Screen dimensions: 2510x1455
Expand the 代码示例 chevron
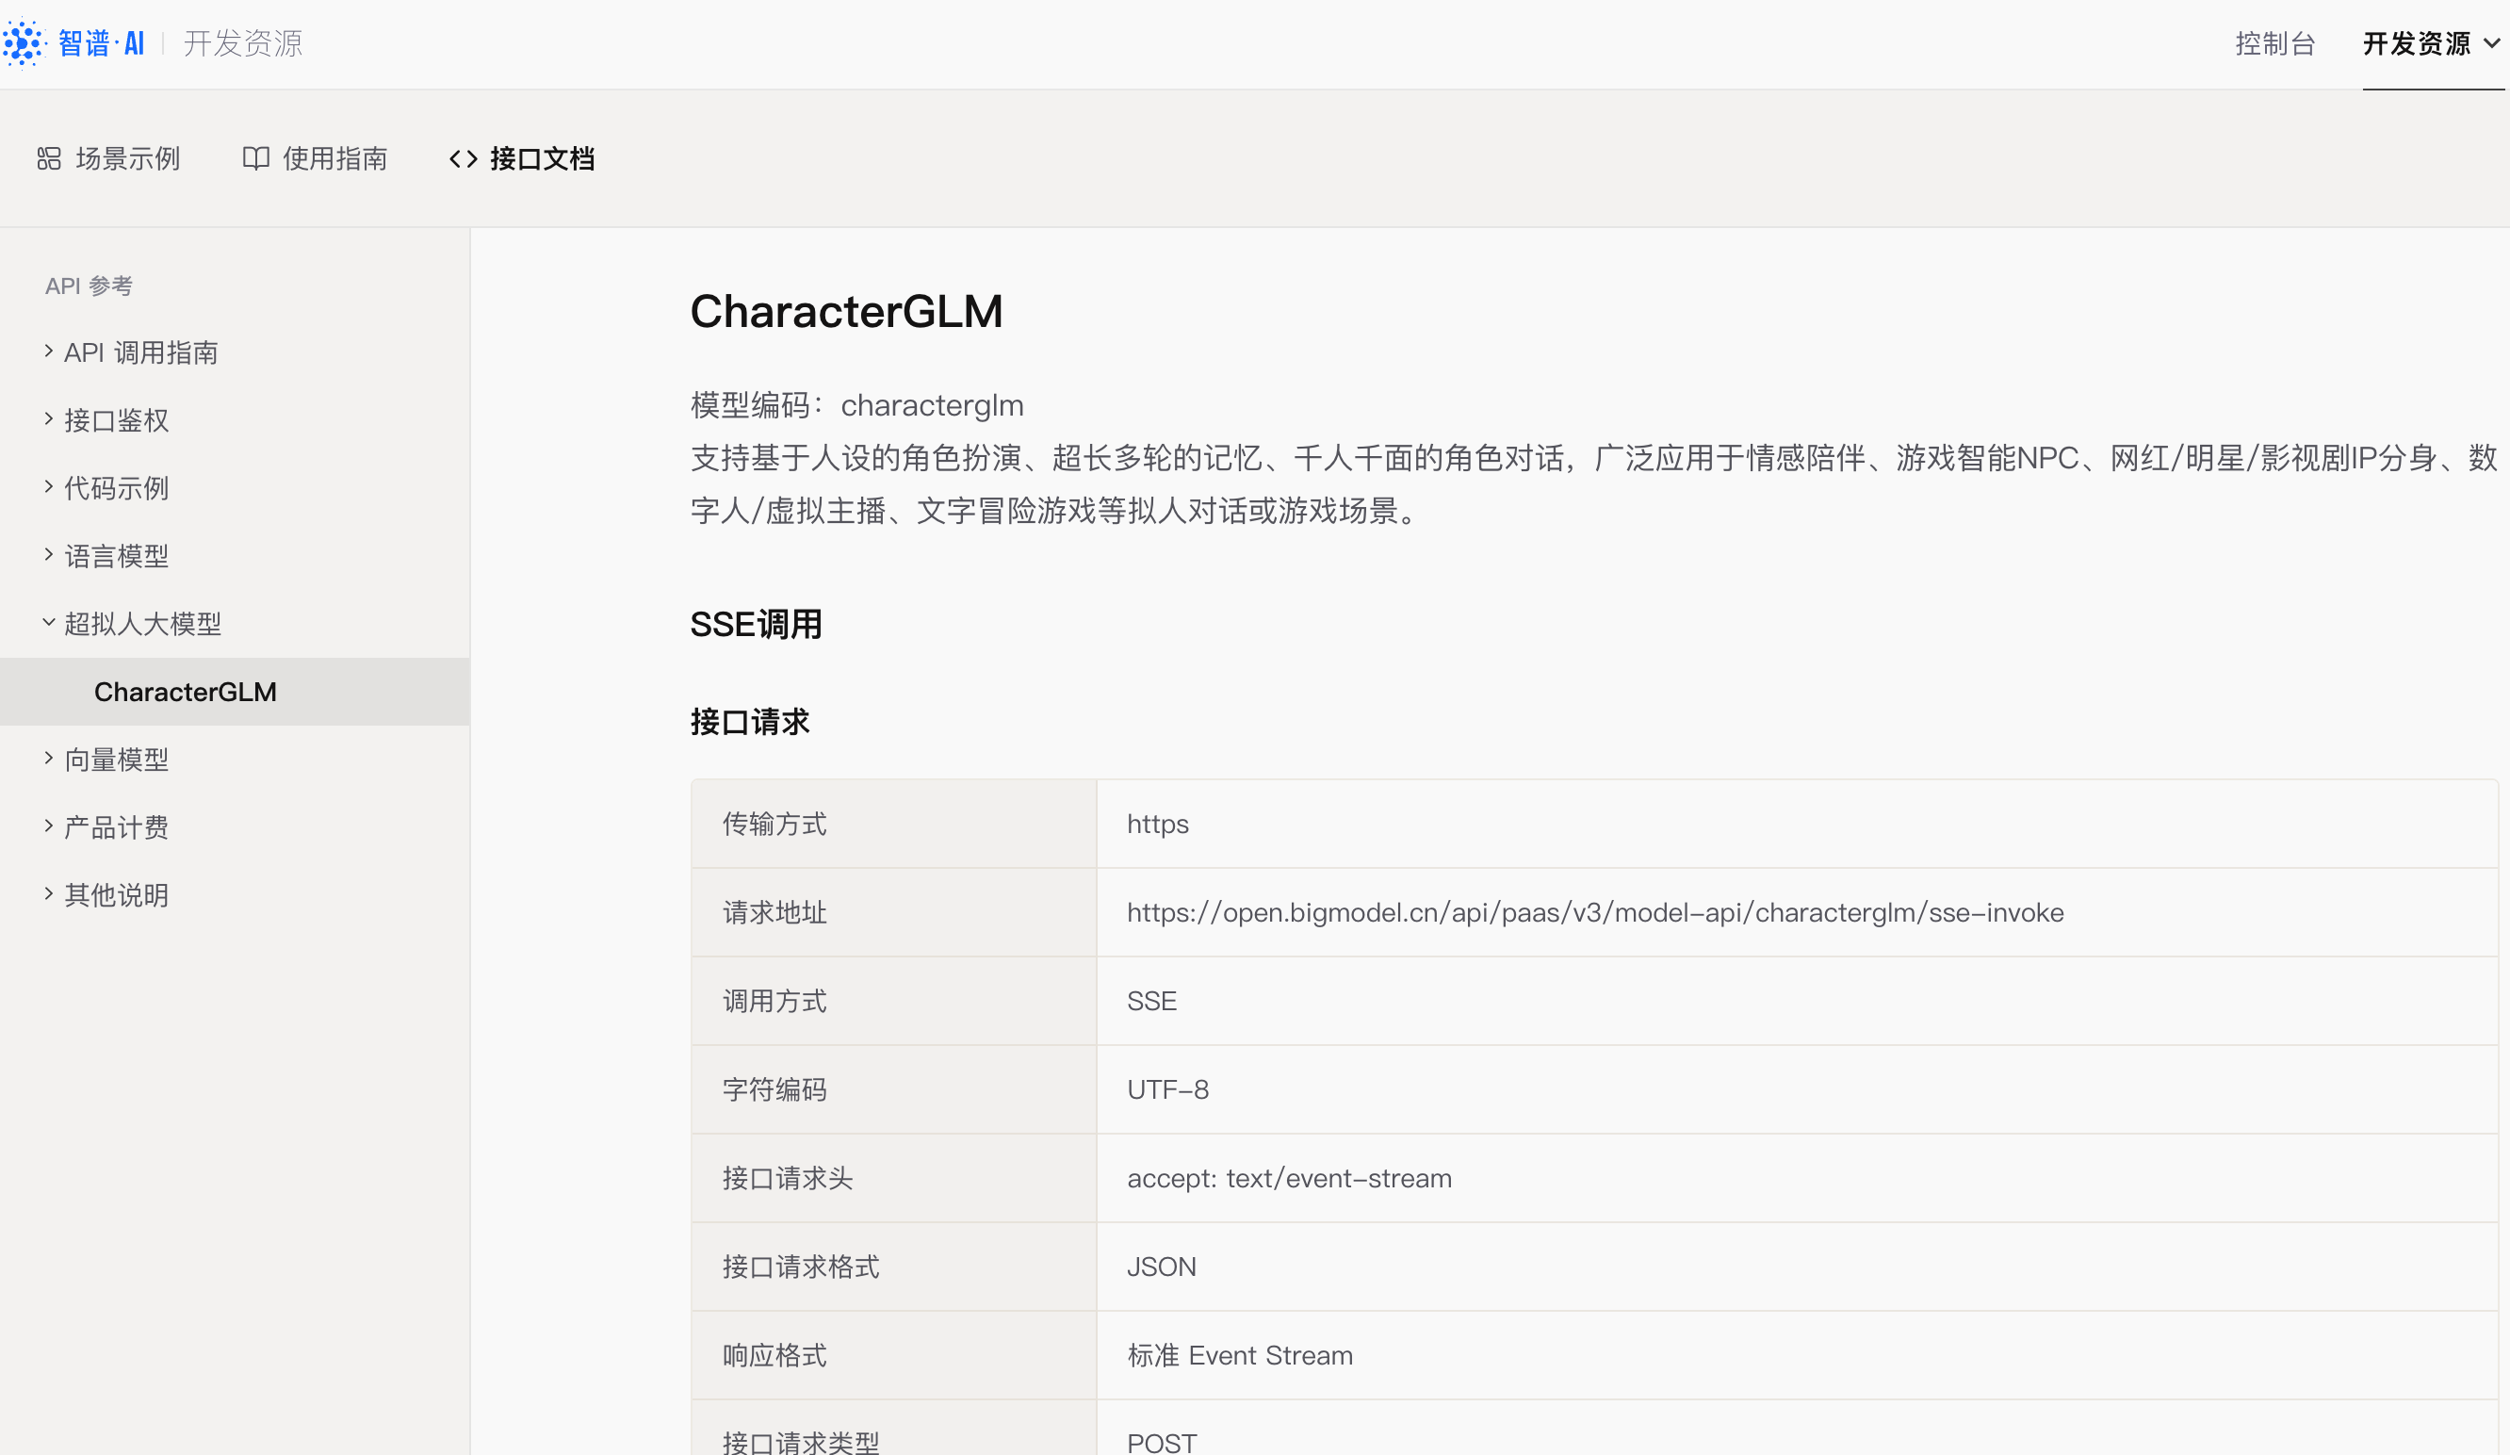point(48,486)
